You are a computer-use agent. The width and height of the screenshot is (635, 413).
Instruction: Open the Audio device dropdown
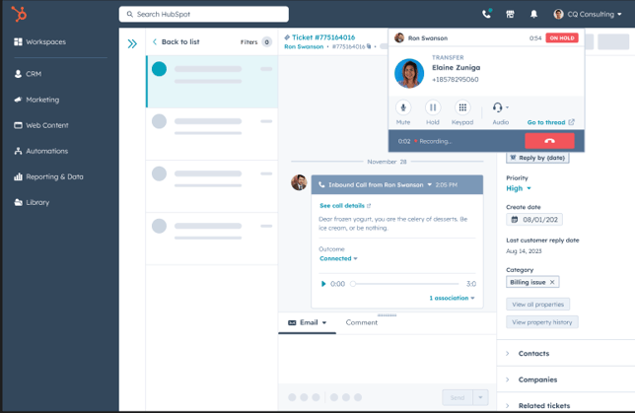point(501,107)
